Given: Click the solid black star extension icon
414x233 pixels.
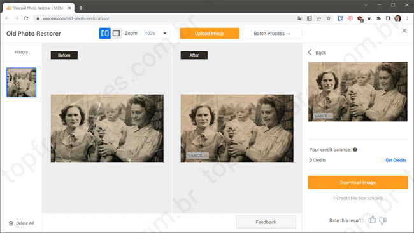Looking at the screenshot, I should (x=369, y=18).
